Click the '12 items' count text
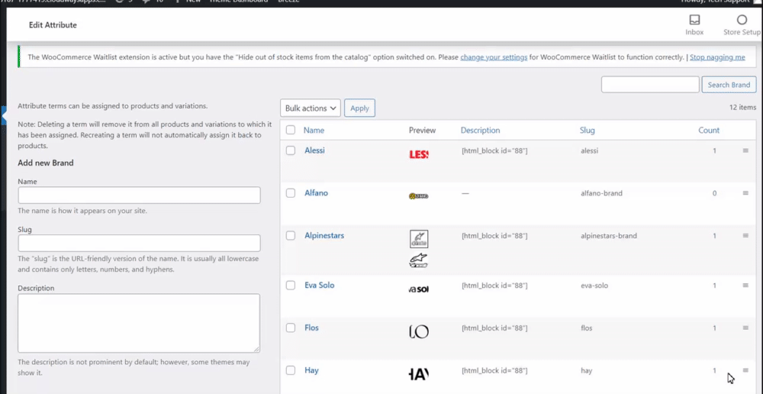763x394 pixels. (x=742, y=107)
